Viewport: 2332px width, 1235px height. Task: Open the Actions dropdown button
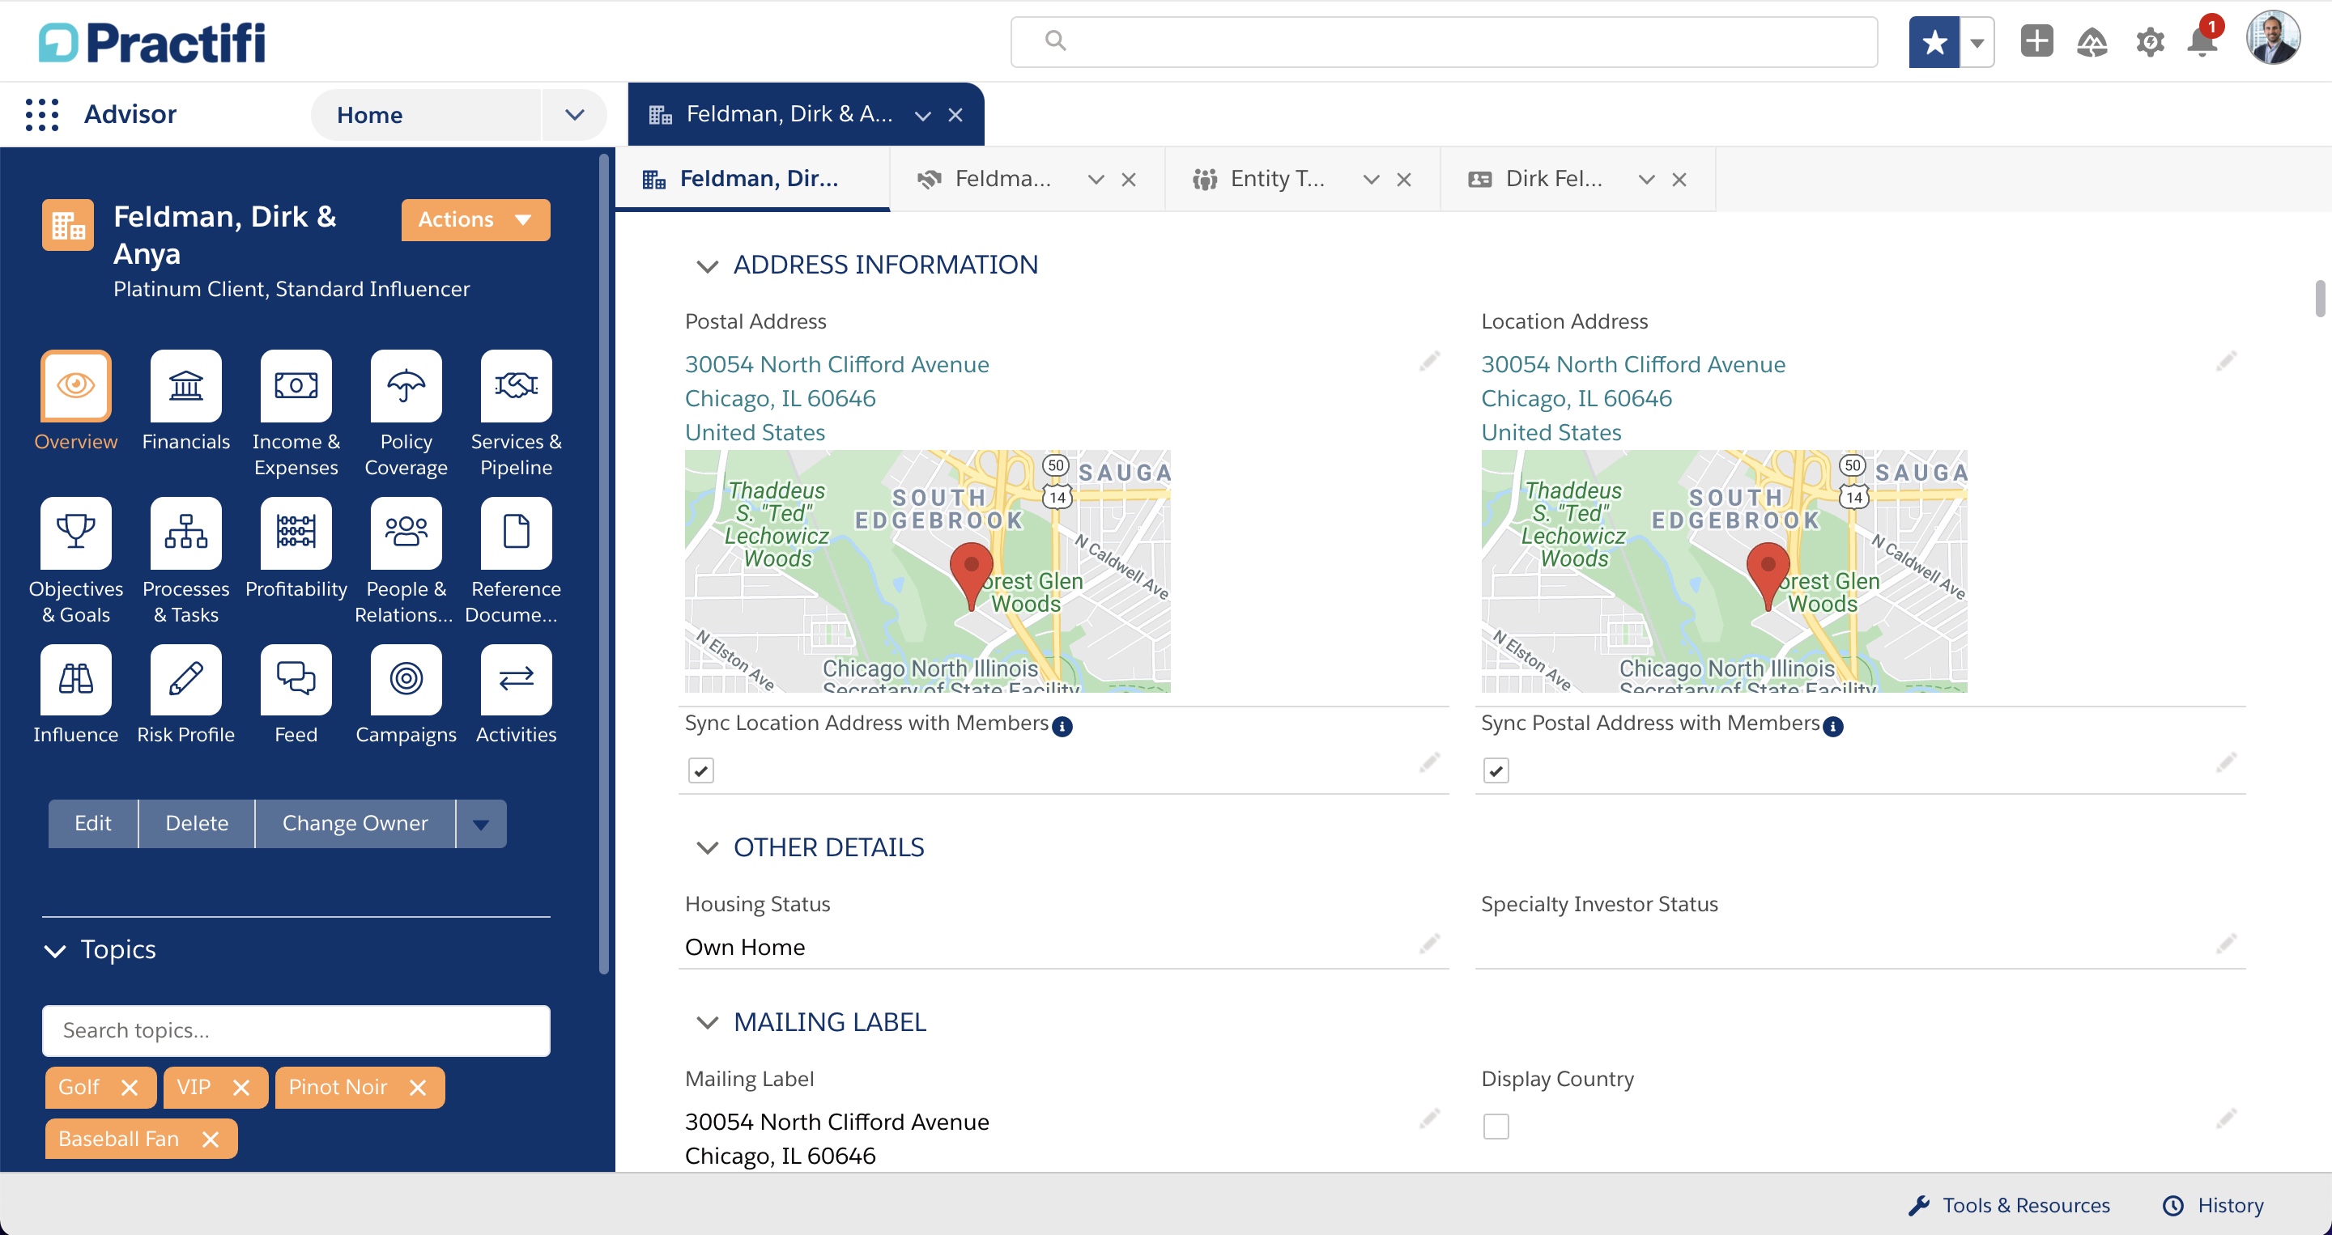(475, 220)
